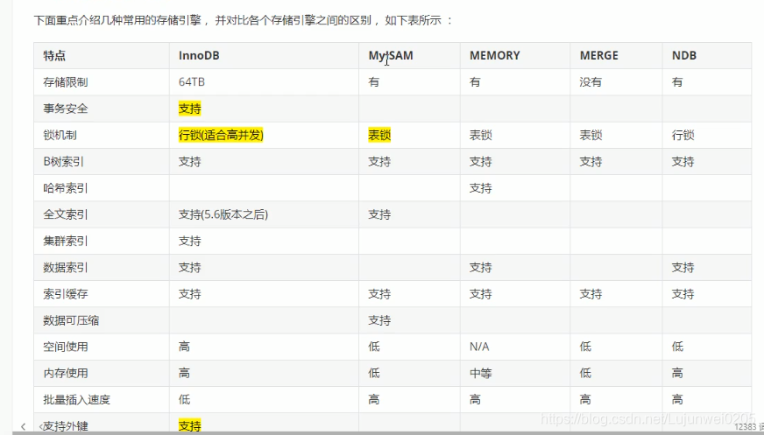Click the 锁机制 row label
Image resolution: width=764 pixels, height=435 pixels.
[x=60, y=135]
